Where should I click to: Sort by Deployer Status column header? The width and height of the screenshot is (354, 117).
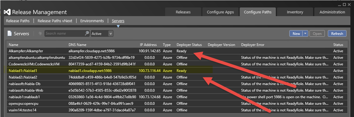189,45
